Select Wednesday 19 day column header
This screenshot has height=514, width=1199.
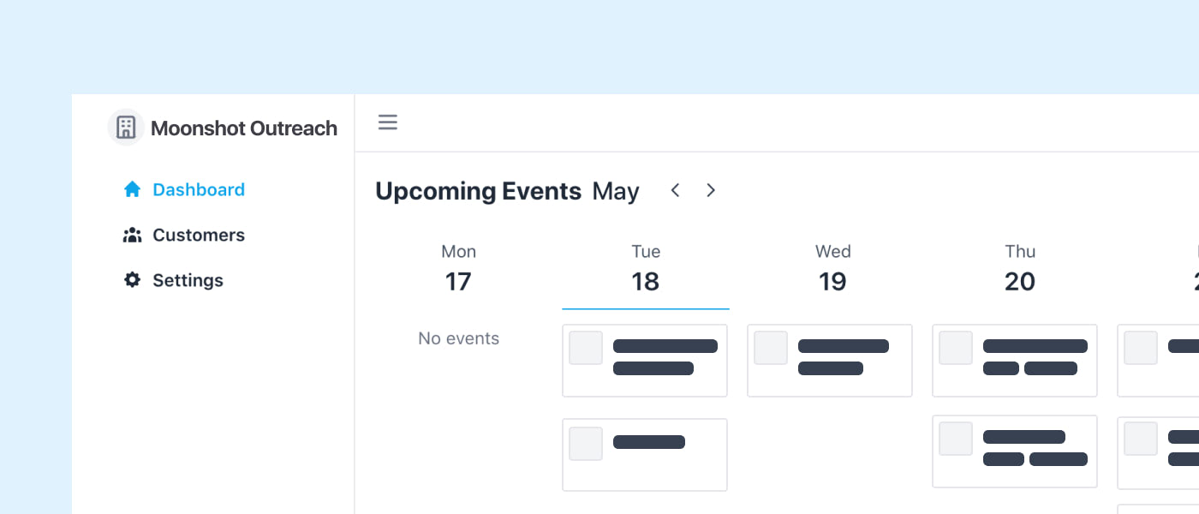(x=832, y=268)
